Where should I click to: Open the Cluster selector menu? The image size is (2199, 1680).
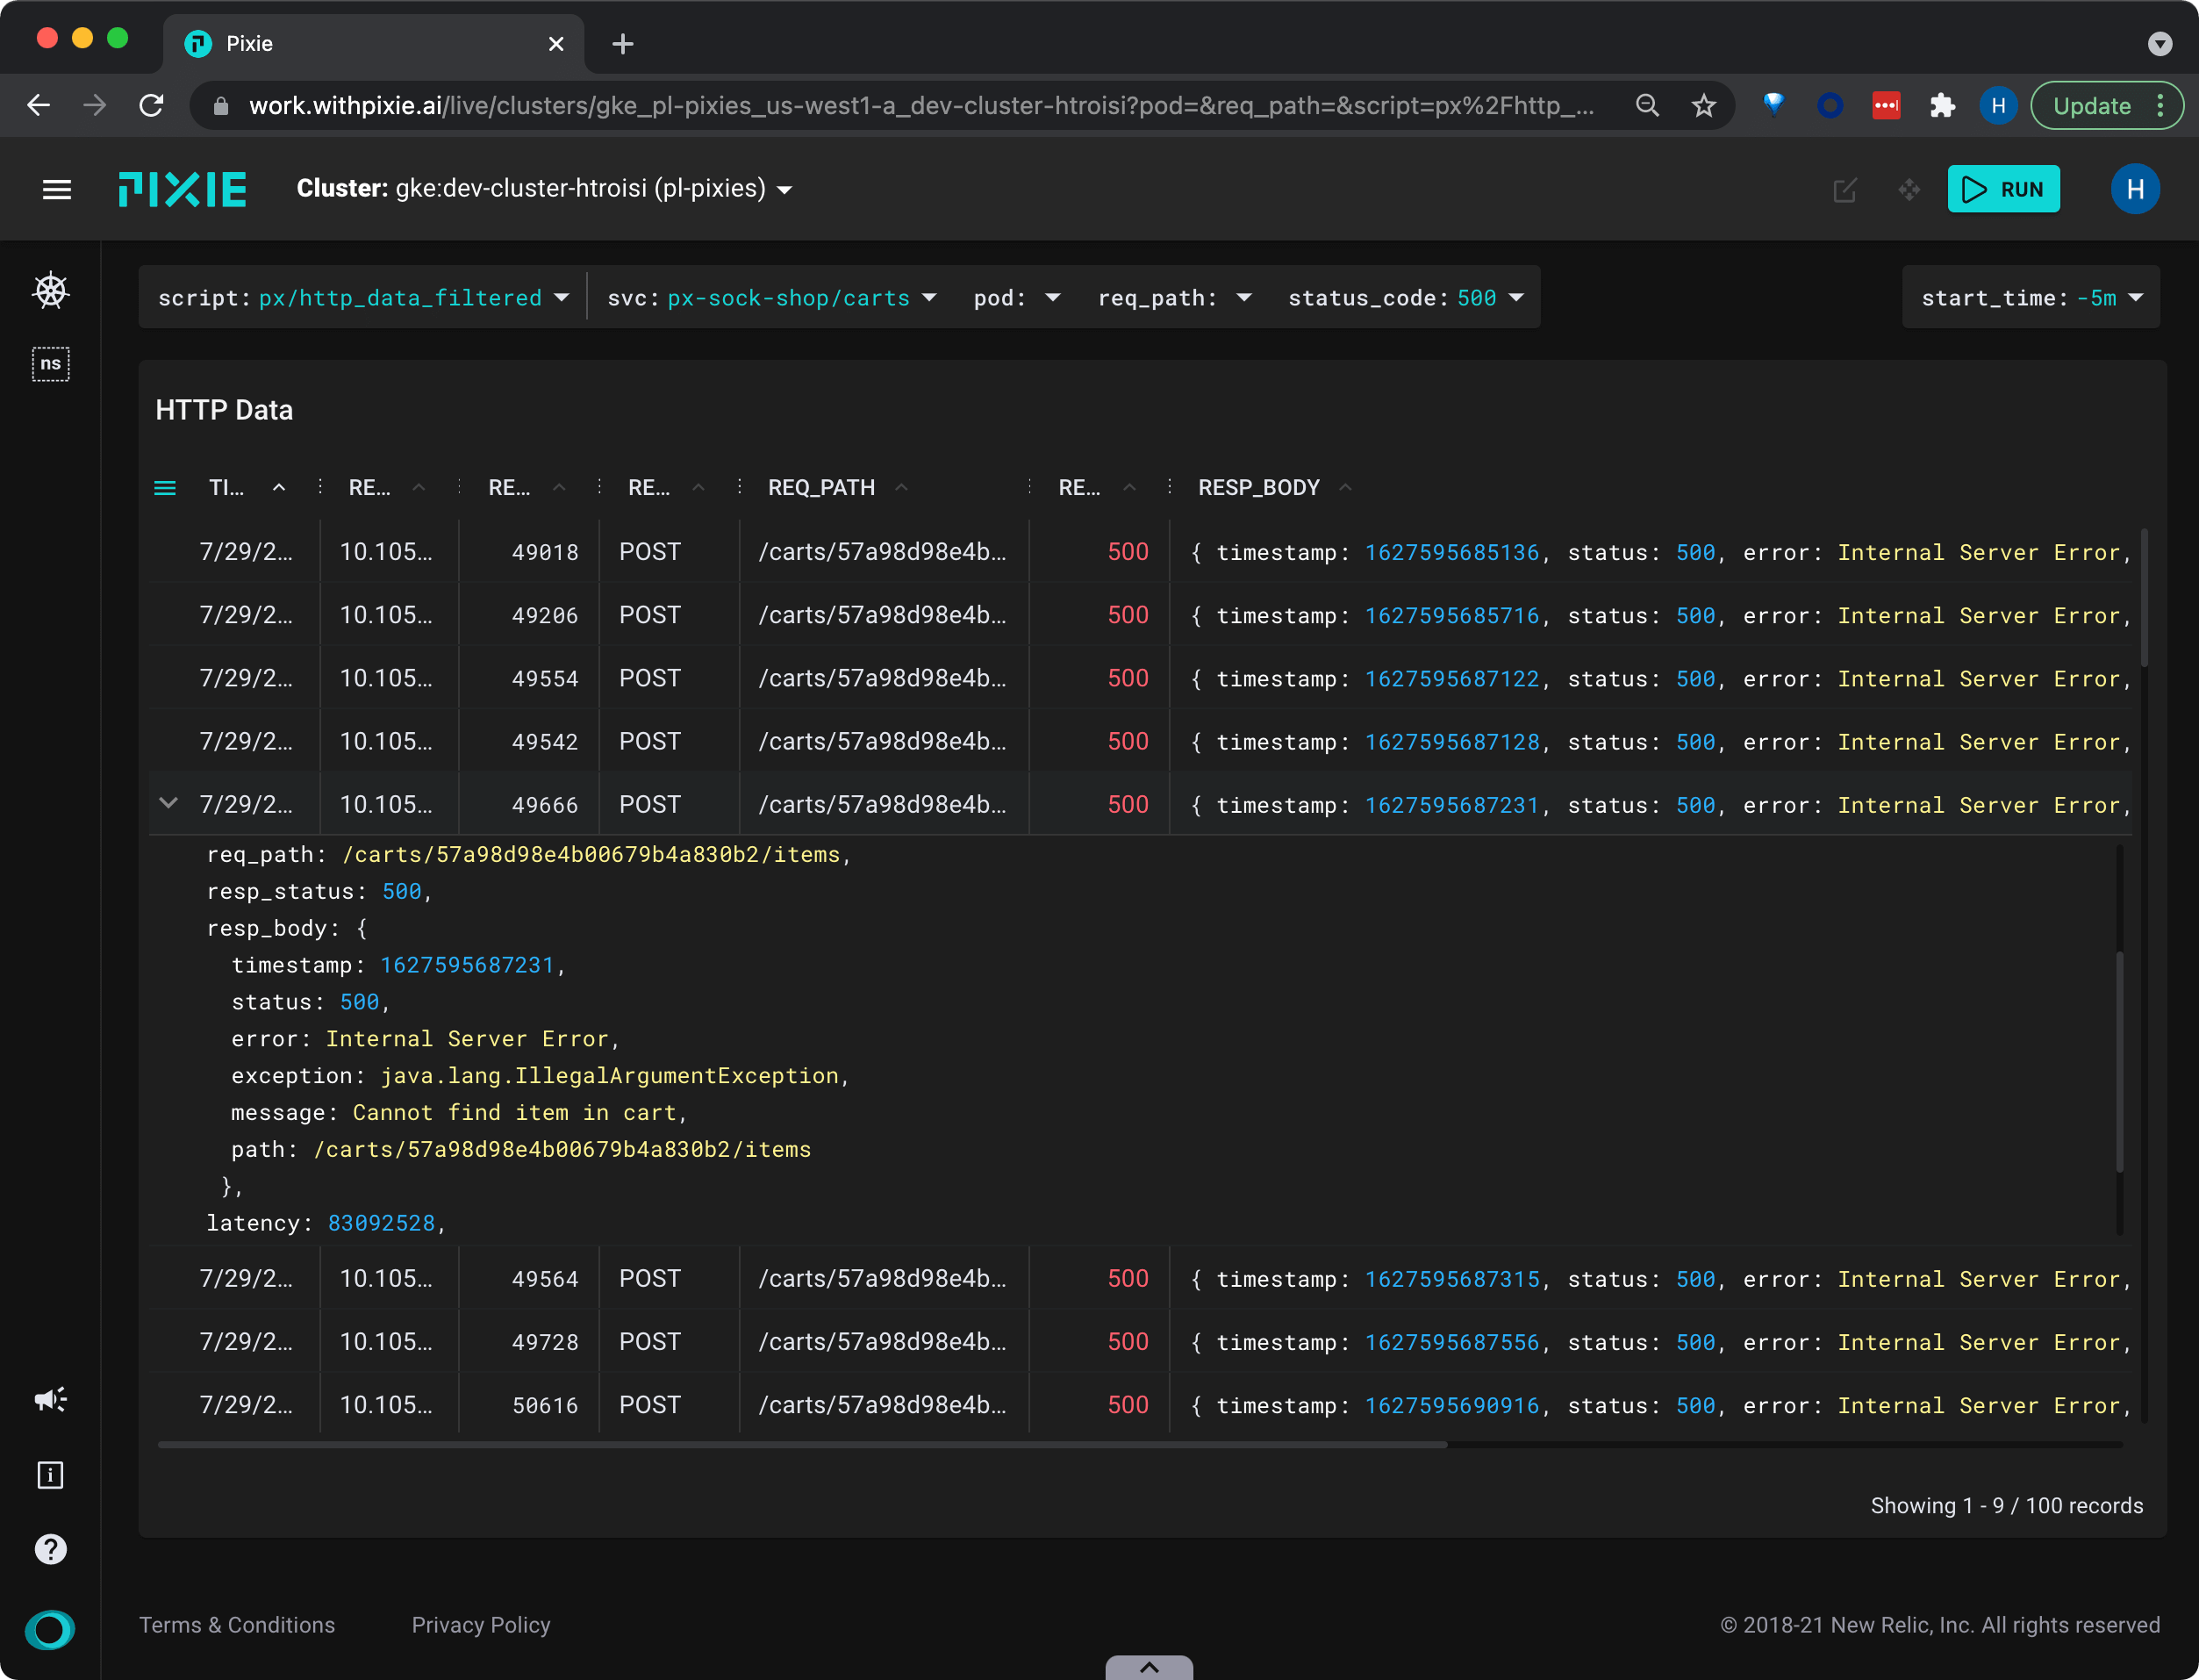click(545, 189)
